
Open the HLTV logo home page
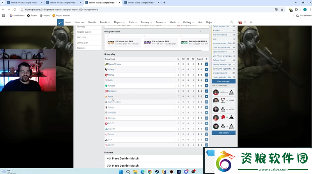60,22
